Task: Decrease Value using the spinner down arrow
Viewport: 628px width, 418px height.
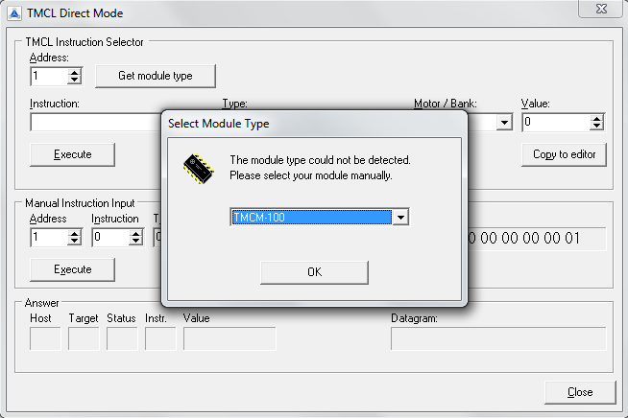Action: click(x=596, y=127)
